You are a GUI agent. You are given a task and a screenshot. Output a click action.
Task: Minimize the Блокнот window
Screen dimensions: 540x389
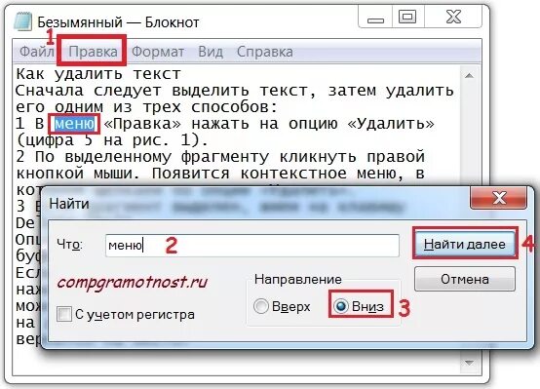click(375, 18)
